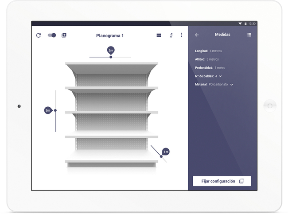The image size is (288, 214).
Task: Click the 2m width slider handle
Action: click(111, 57)
